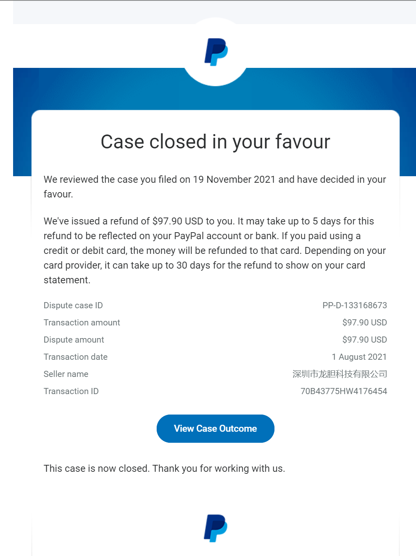This screenshot has height=556, width=416.
Task: Click the 'Seller name' label
Action: click(66, 374)
